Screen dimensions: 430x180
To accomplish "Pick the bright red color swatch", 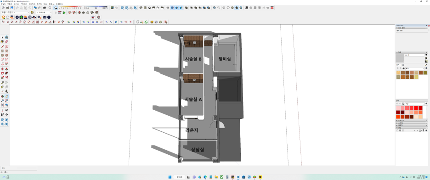I will 416,108.
